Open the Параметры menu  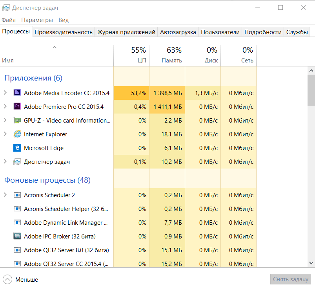click(37, 20)
